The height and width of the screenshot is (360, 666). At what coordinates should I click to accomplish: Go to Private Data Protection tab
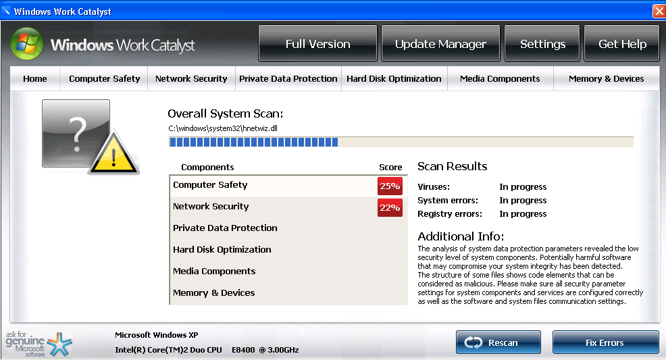pos(288,79)
